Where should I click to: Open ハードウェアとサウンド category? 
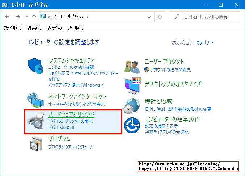[x=72, y=114]
